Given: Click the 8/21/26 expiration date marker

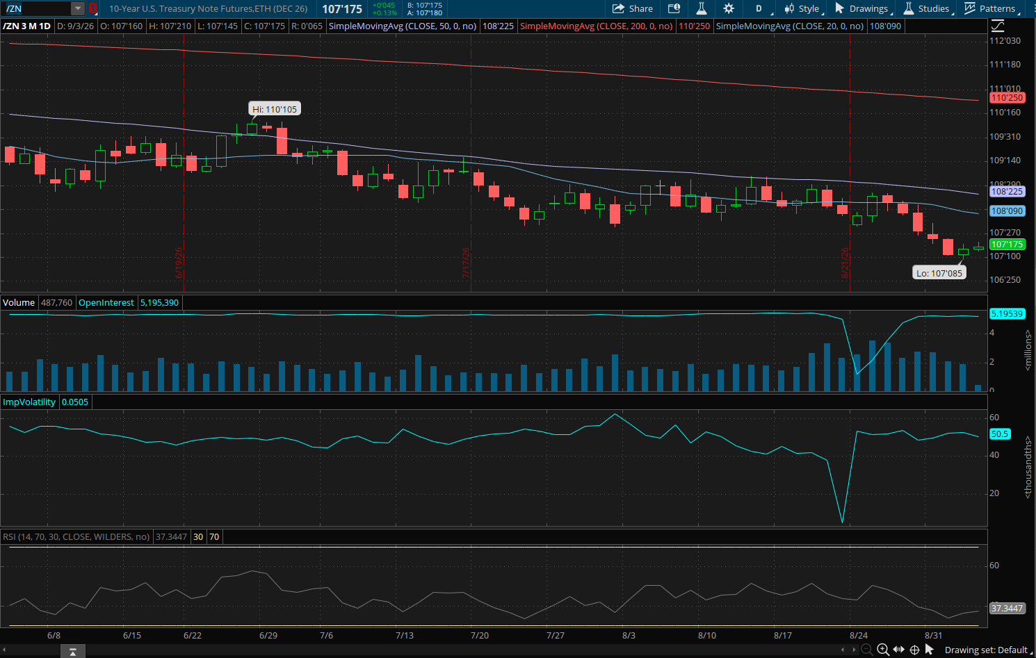Looking at the screenshot, I should click(845, 263).
